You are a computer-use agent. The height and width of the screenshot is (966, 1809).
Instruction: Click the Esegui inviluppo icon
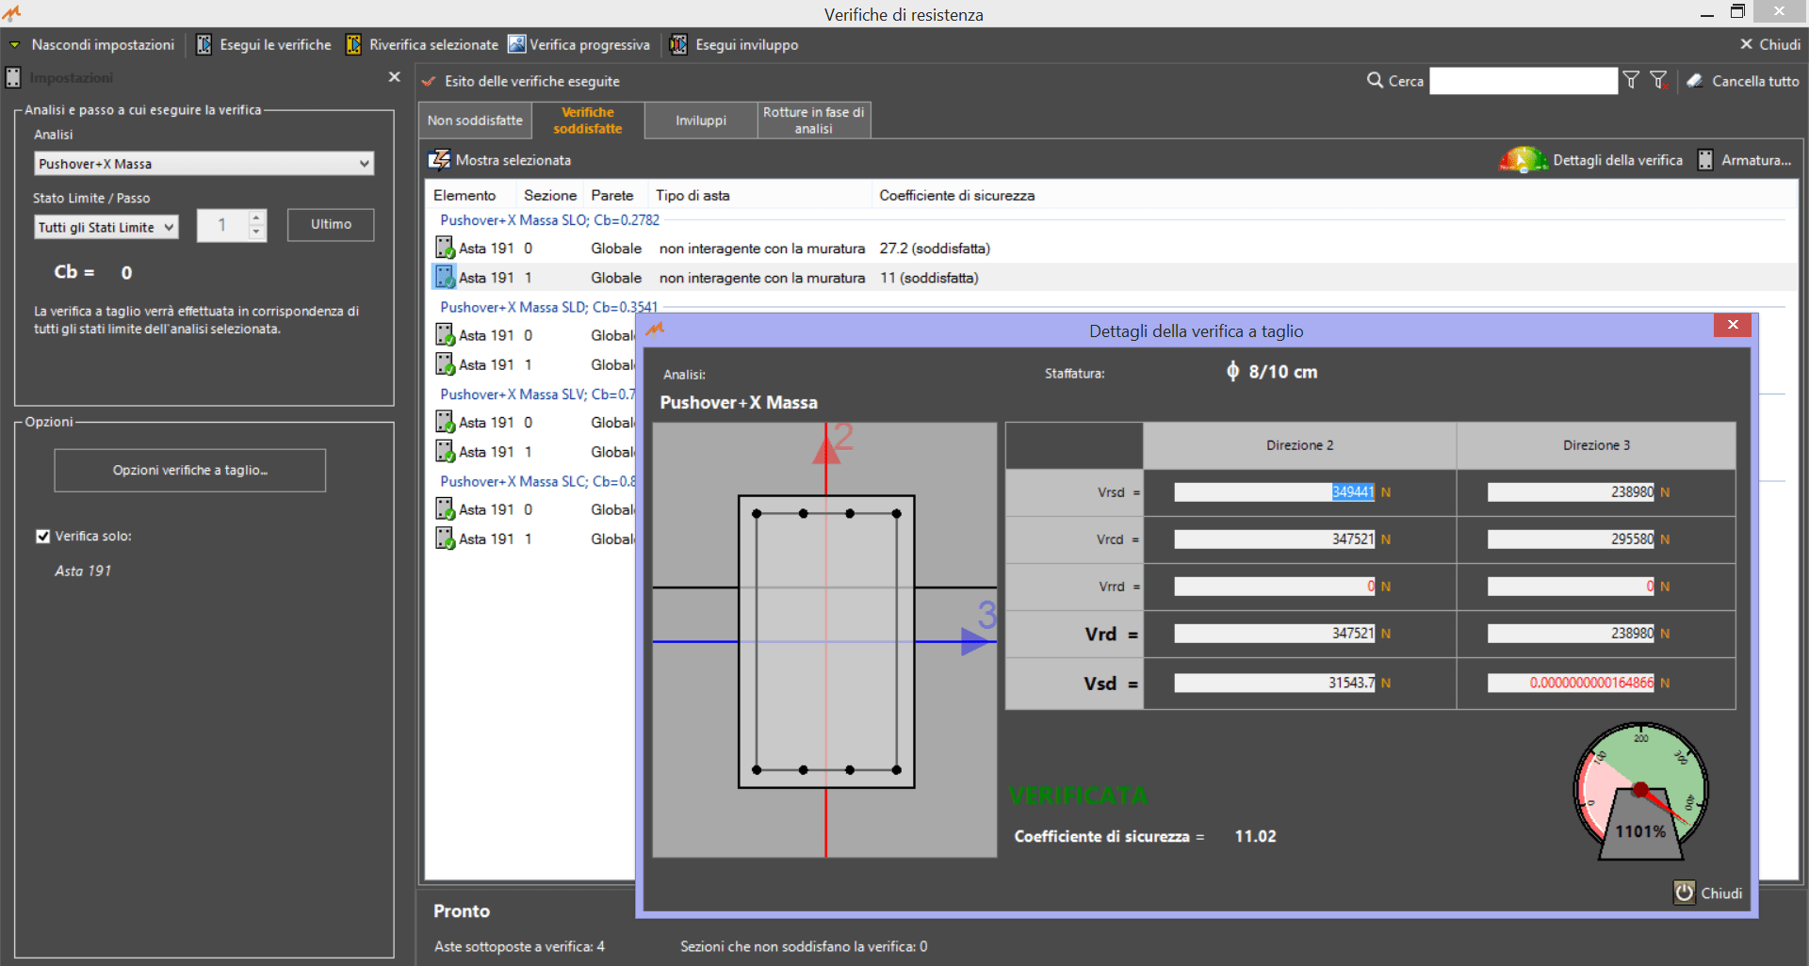tap(678, 44)
